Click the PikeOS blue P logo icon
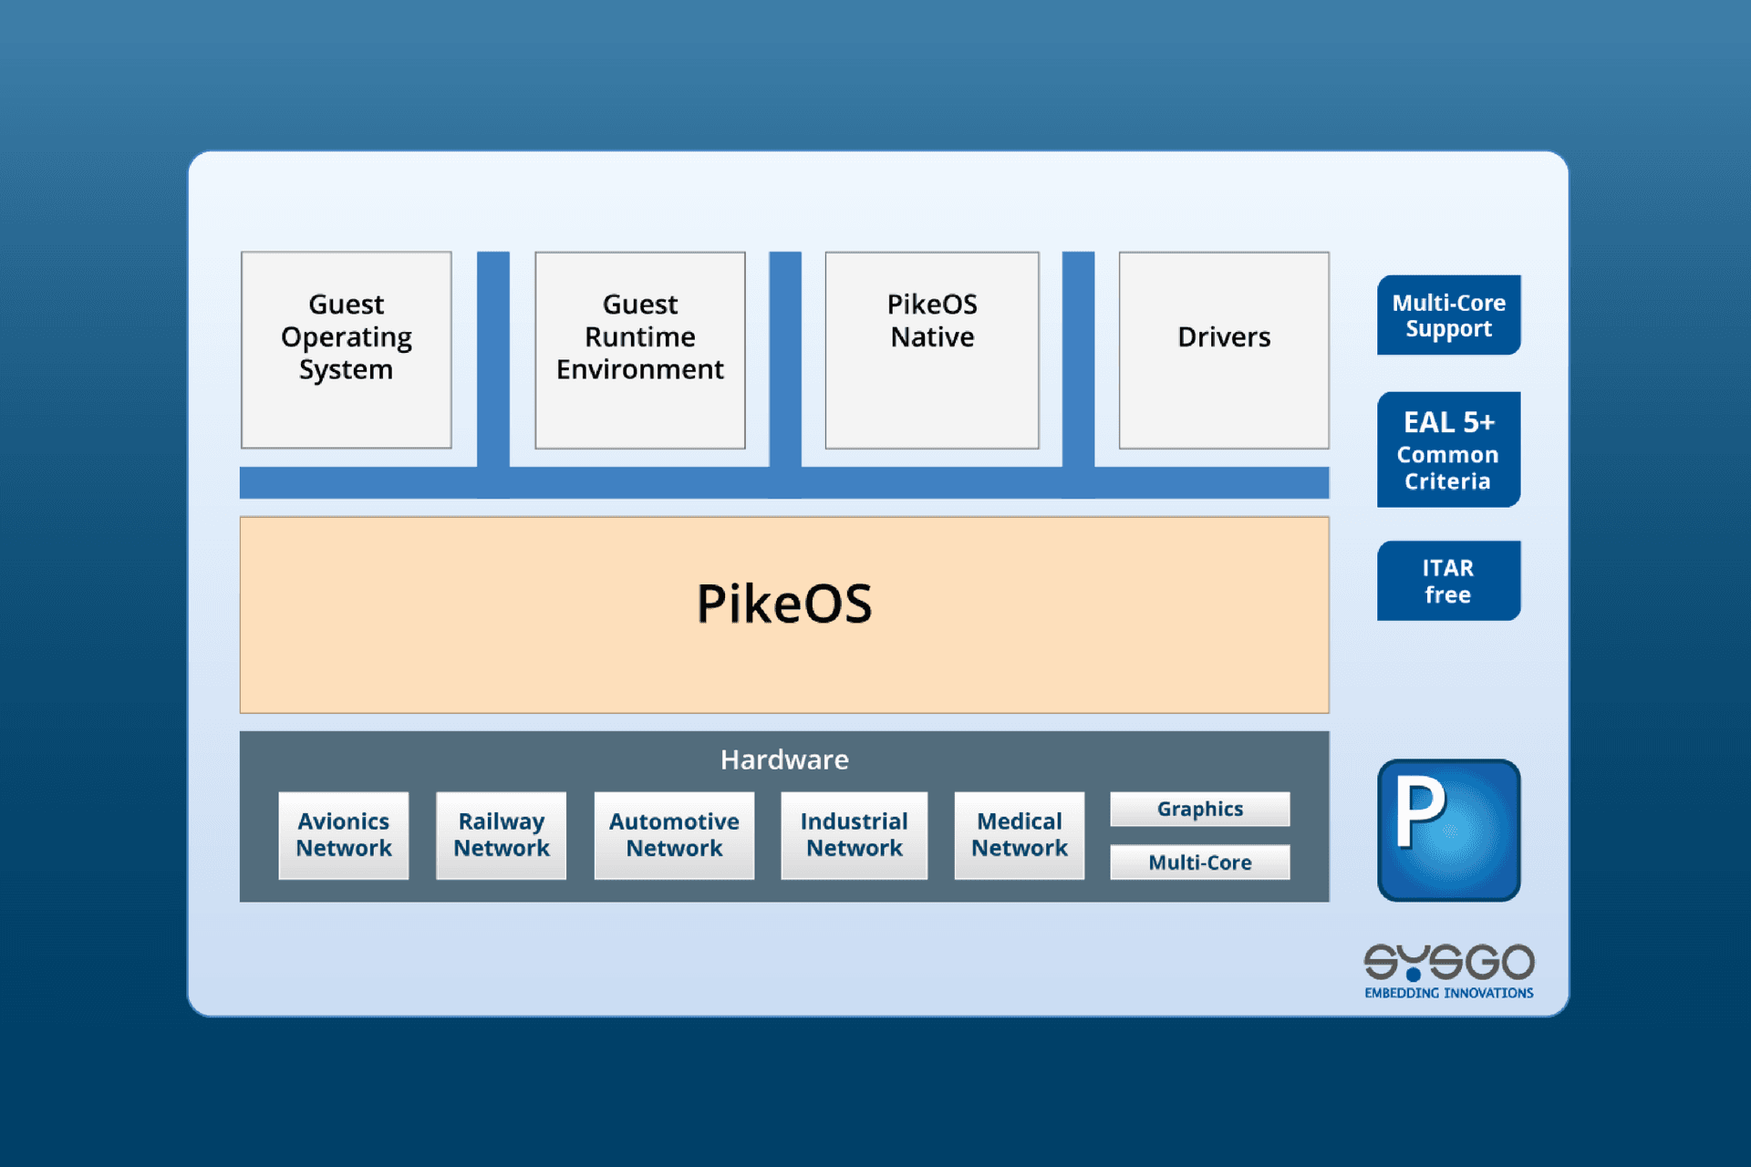Image resolution: width=1751 pixels, height=1167 pixels. [1448, 830]
